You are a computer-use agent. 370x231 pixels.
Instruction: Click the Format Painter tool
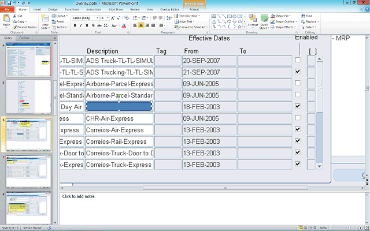[25, 27]
